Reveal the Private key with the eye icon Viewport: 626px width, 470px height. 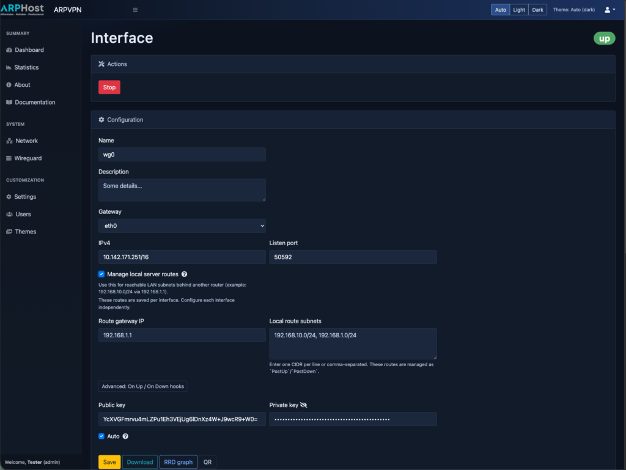(304, 405)
